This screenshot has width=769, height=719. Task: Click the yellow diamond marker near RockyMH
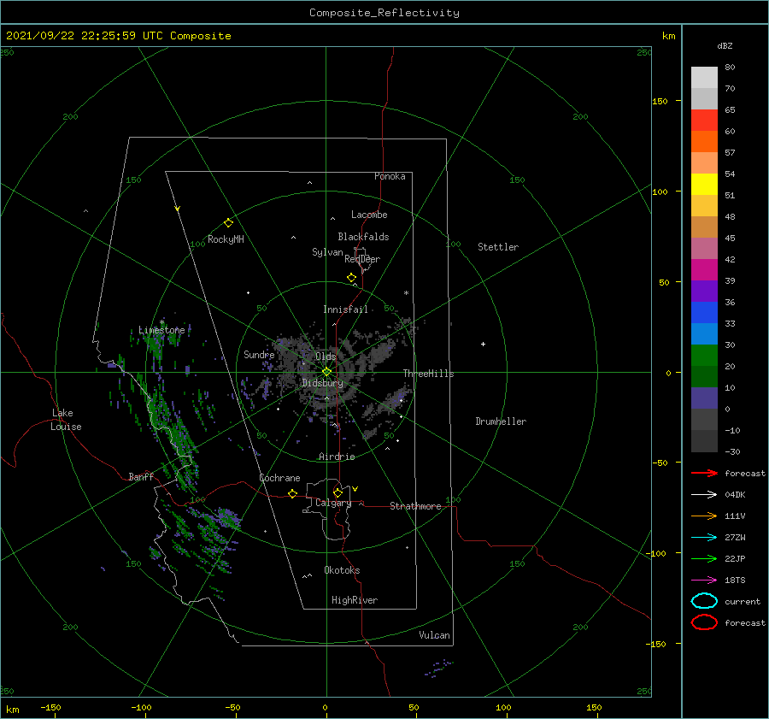coord(228,223)
